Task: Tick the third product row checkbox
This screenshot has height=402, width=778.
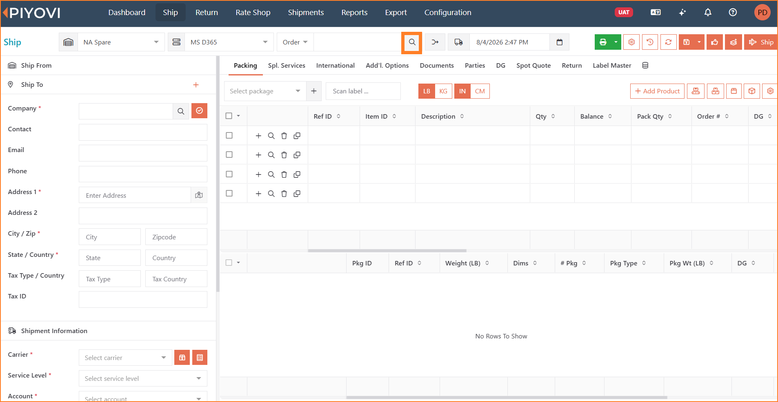Action: click(x=229, y=174)
